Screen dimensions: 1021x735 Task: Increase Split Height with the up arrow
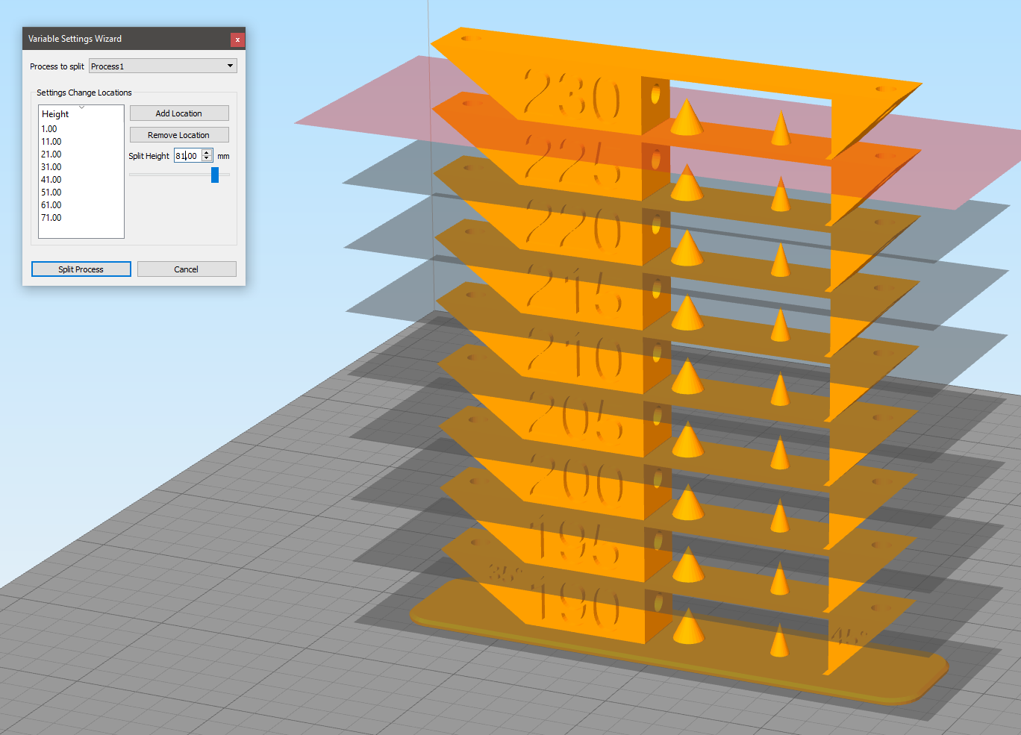(x=207, y=152)
